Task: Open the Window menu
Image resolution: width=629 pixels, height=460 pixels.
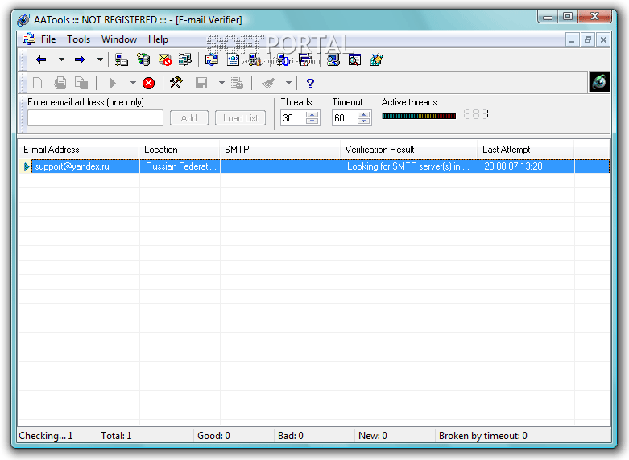Action: click(x=119, y=39)
